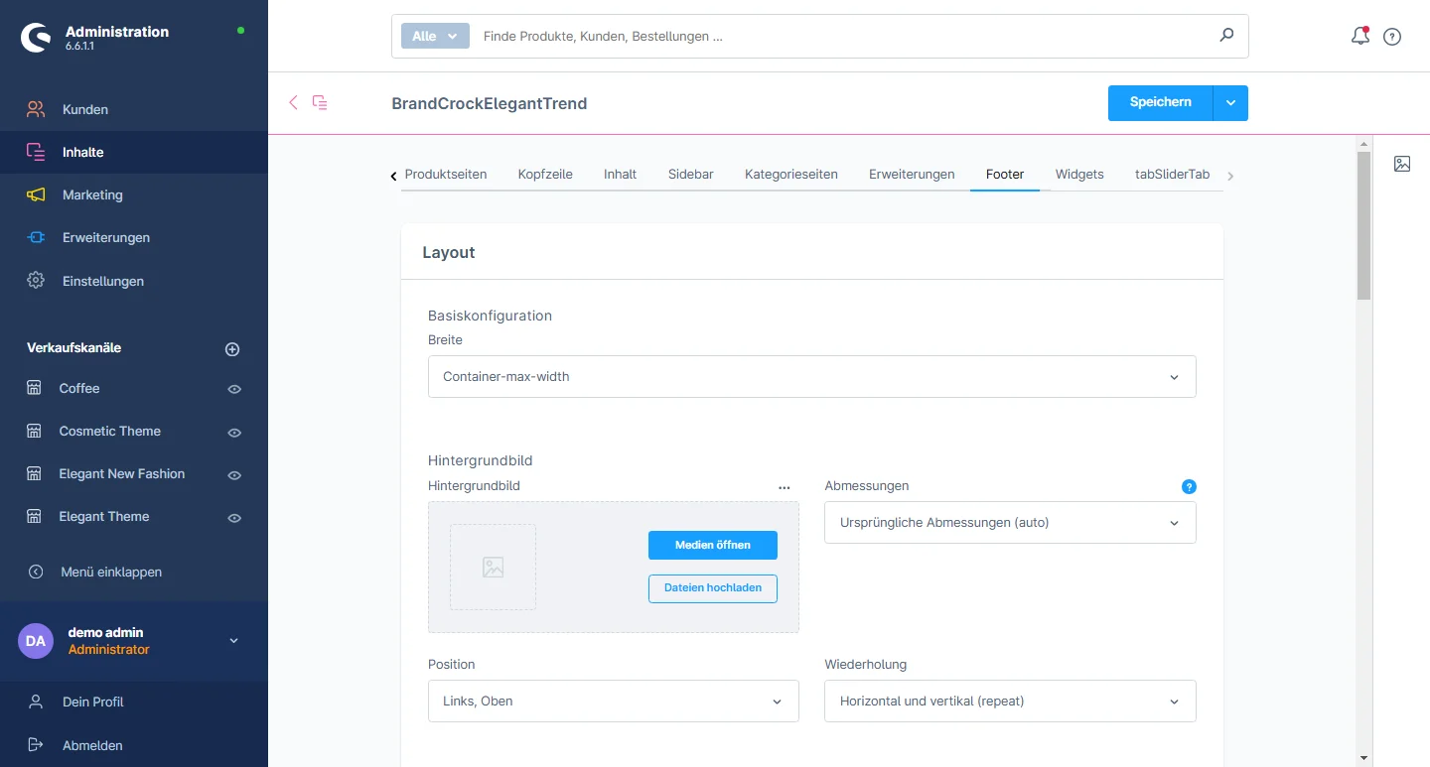Click the Abmessungen help tooltip icon
Viewport: 1430px width, 767px height.
(1189, 486)
